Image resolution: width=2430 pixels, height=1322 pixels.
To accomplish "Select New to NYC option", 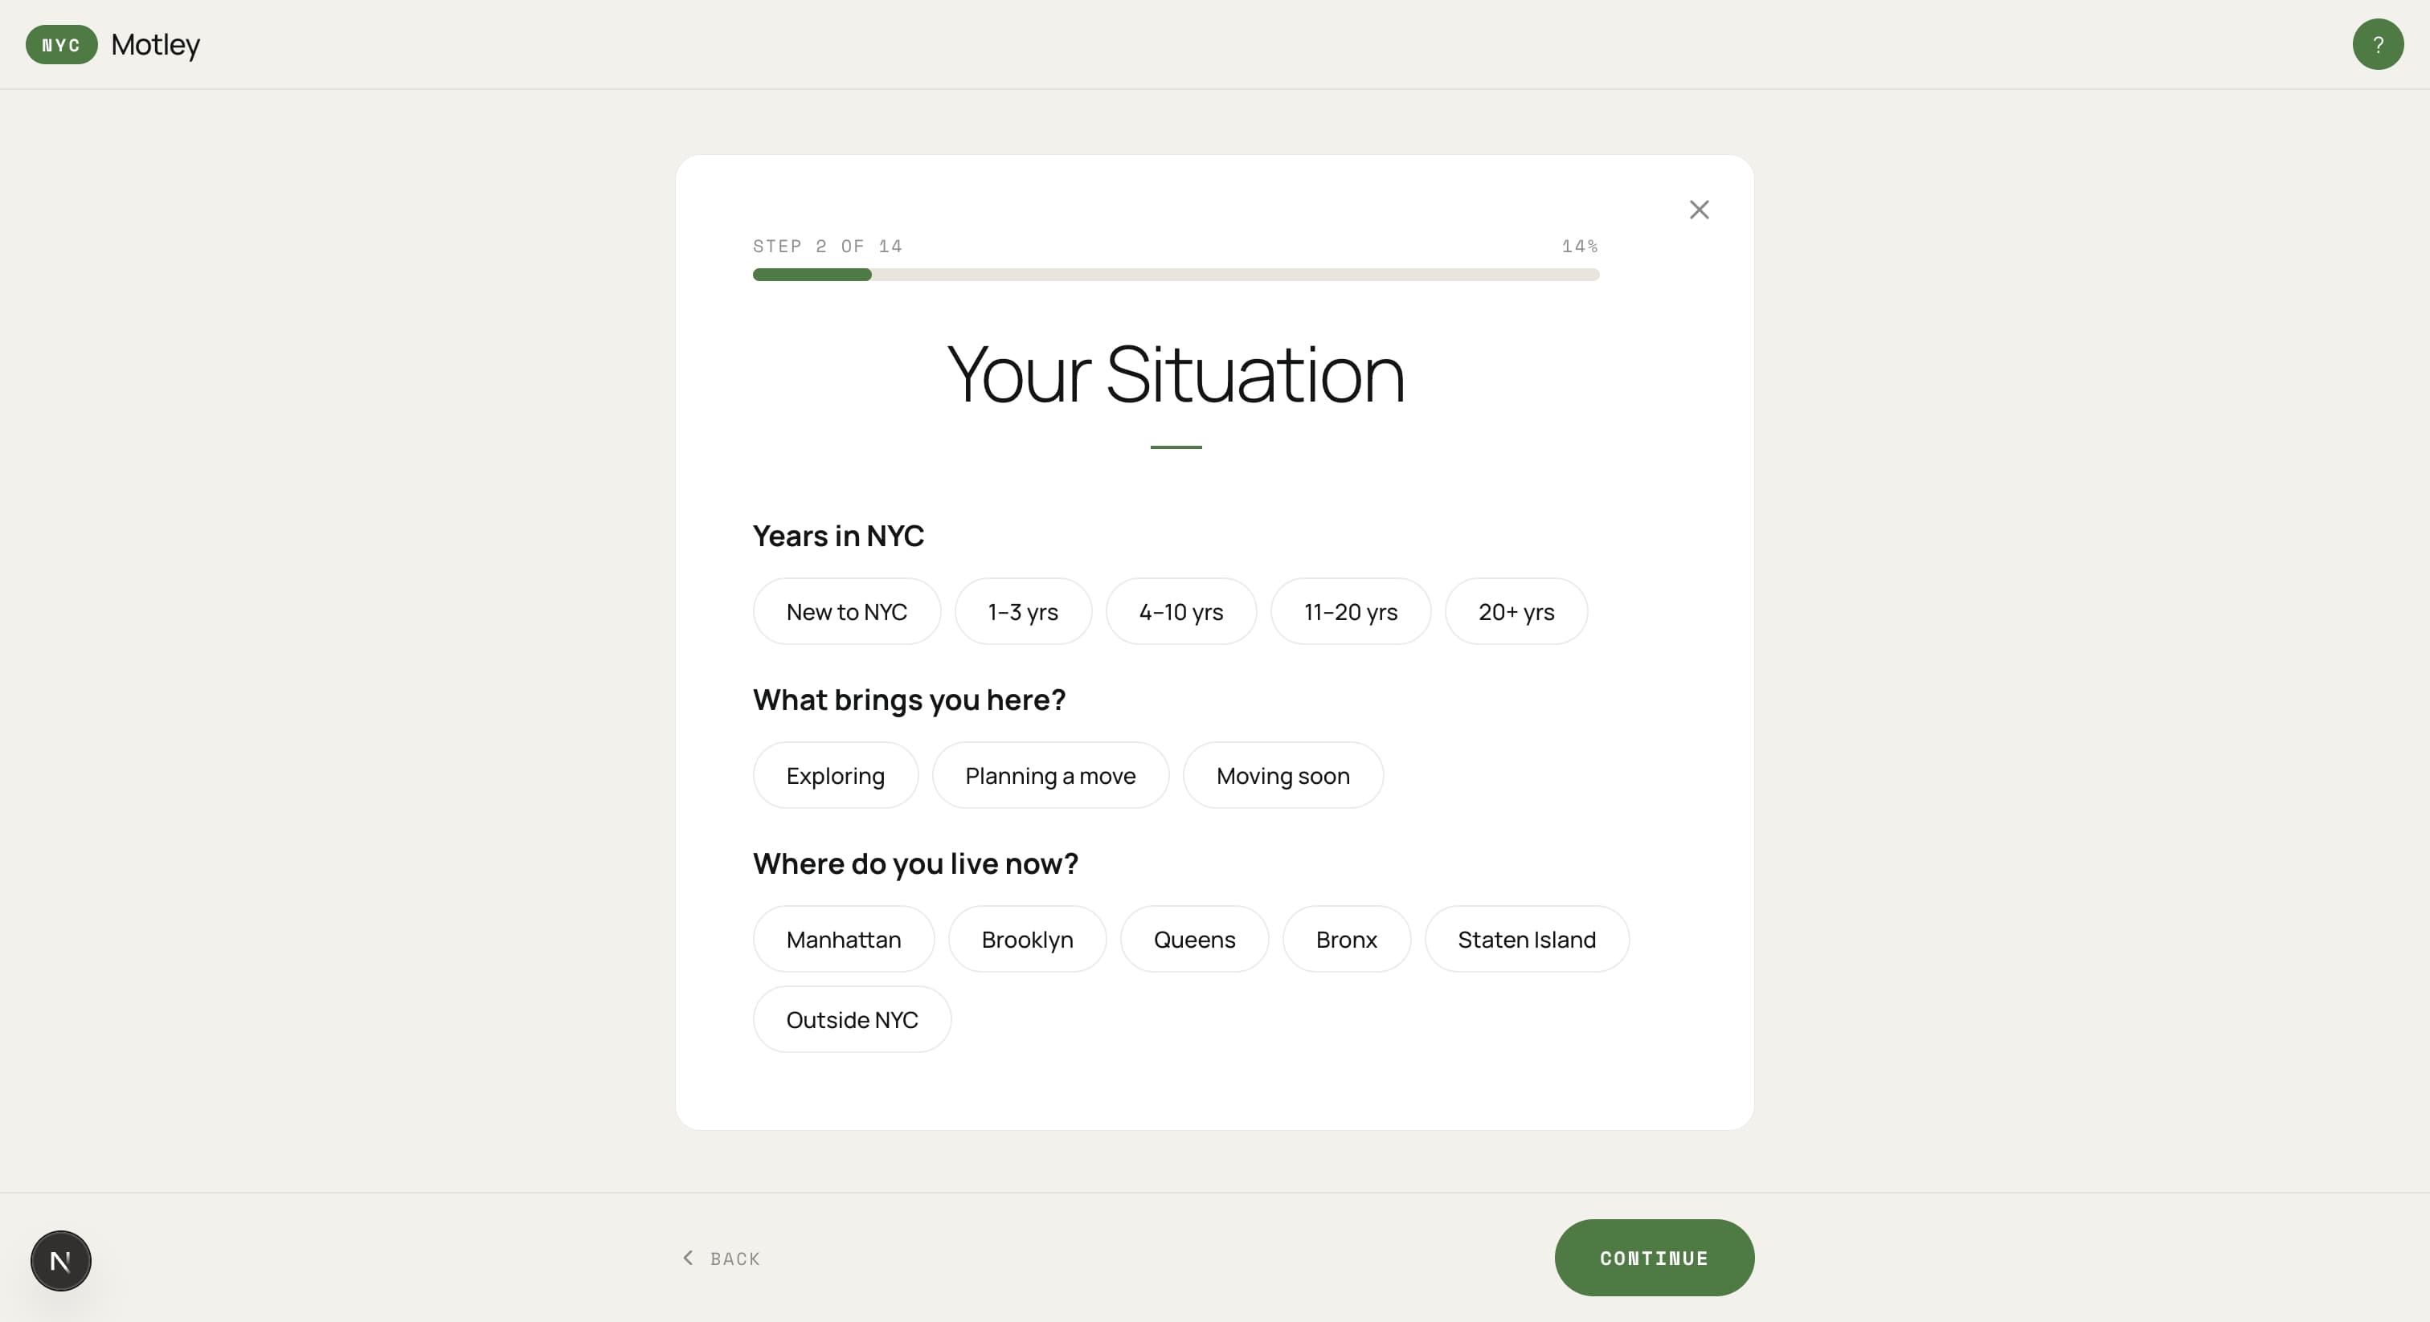I will tap(846, 612).
